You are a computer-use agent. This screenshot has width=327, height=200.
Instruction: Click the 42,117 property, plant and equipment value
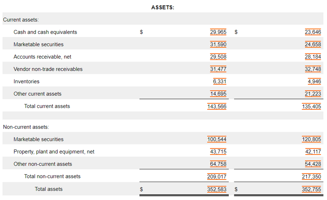pos(313,152)
